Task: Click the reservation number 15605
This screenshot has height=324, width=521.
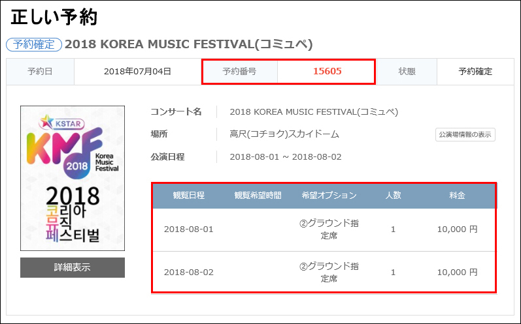Action: [x=327, y=71]
